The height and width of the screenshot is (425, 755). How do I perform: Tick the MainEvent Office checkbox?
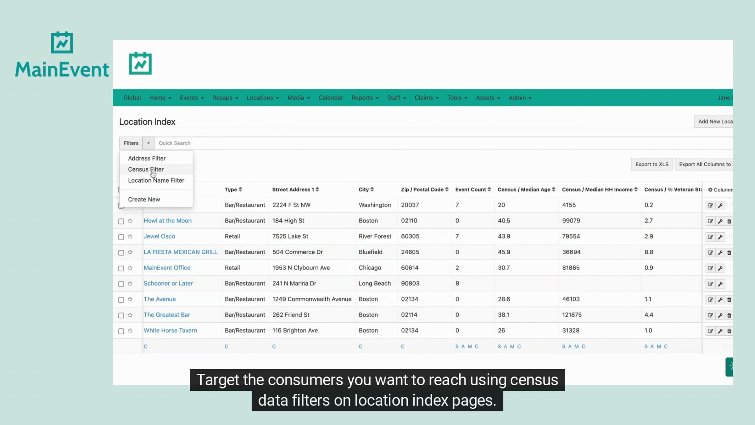(121, 269)
